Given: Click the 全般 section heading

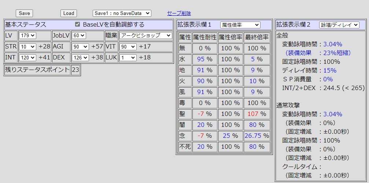Looking at the screenshot, I should pos(282,35).
